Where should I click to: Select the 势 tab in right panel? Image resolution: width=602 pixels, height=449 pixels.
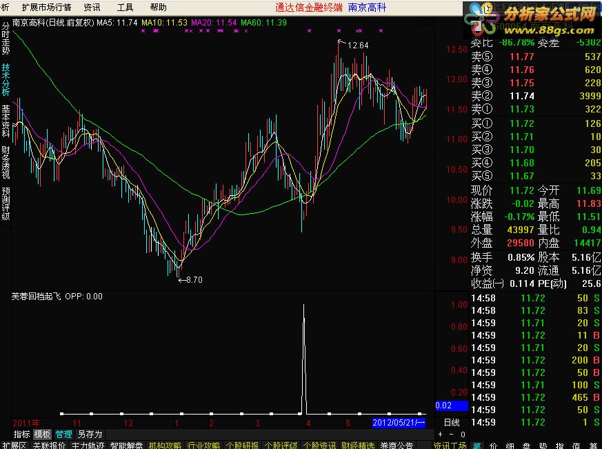543,446
